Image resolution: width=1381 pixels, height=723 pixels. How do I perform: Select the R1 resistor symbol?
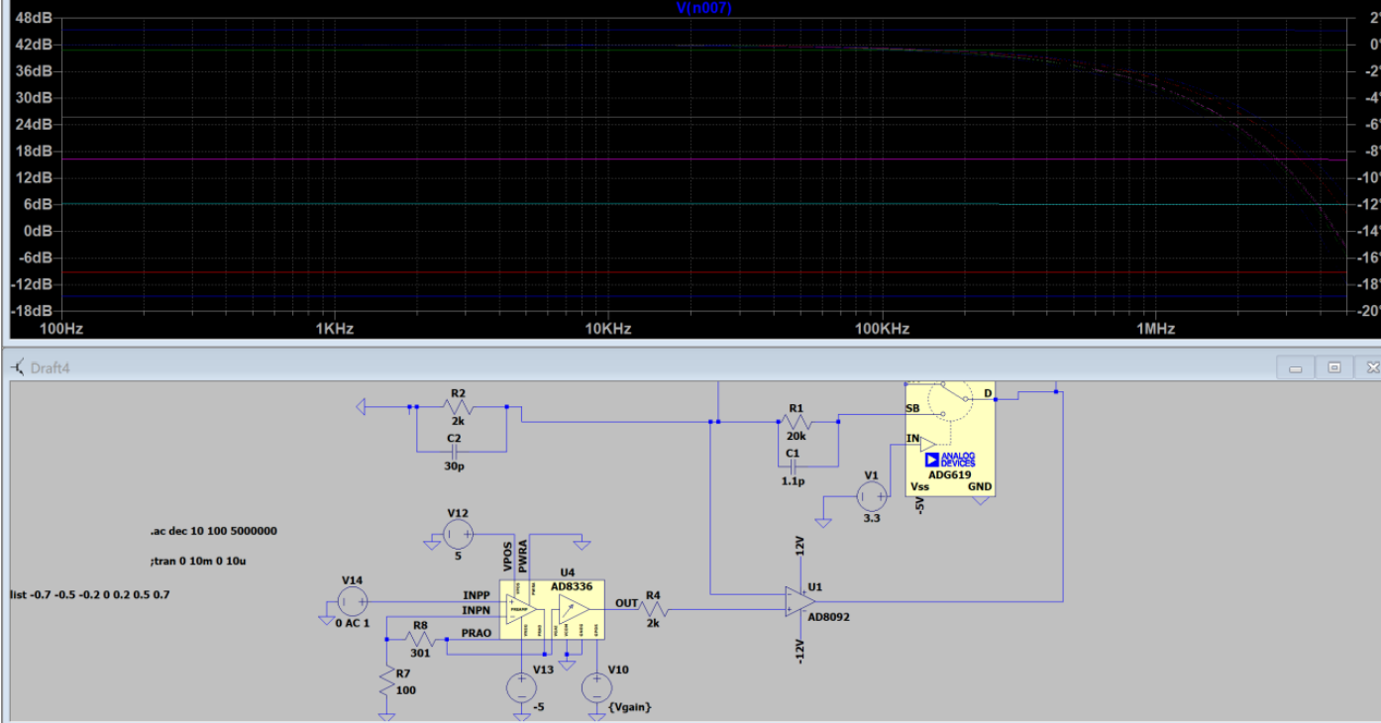click(x=795, y=421)
